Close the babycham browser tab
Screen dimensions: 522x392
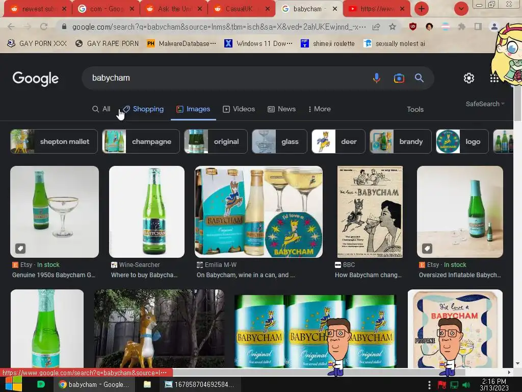[335, 9]
